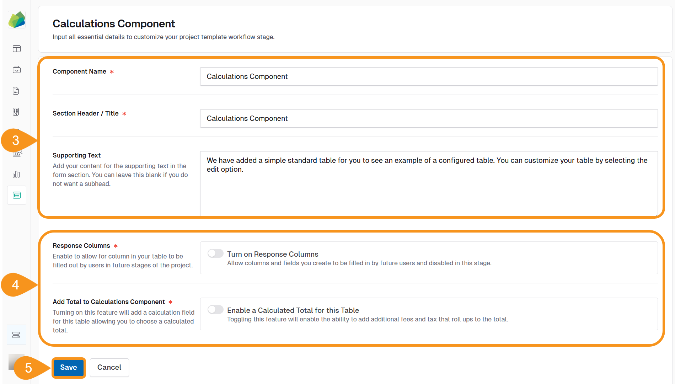Select the dashboard layout icon in sidebar
675x384 pixels.
coord(16,49)
